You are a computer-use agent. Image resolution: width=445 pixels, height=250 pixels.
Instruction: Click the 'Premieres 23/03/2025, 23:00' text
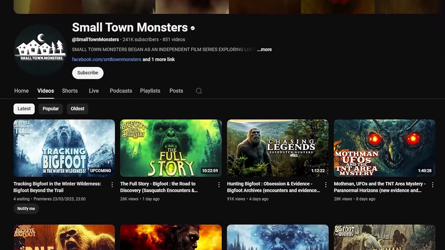(59, 199)
